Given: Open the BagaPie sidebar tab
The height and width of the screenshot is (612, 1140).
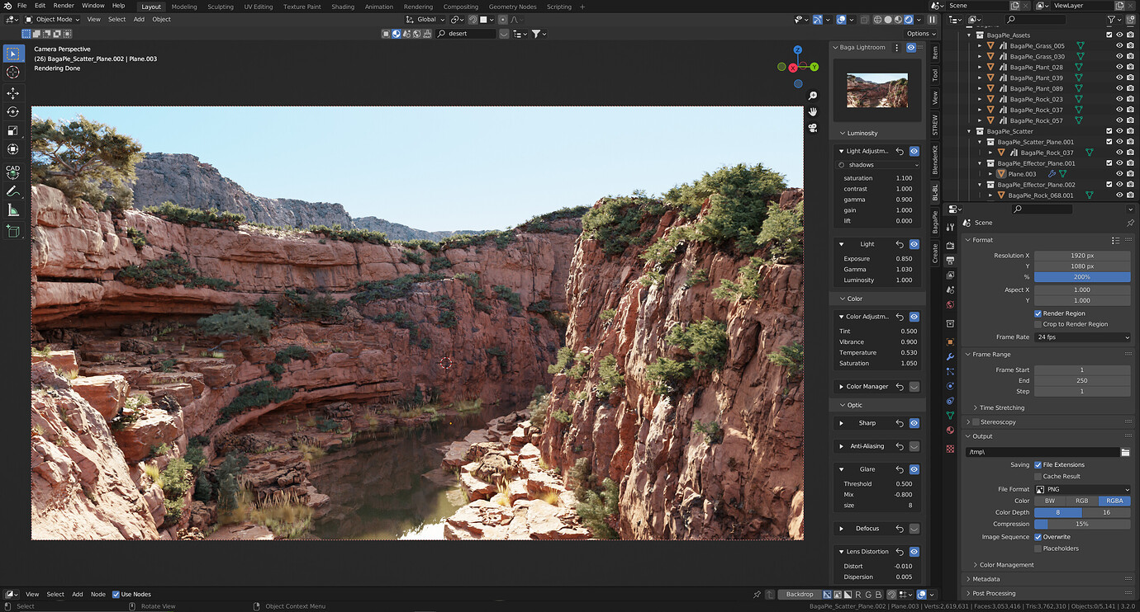Looking at the screenshot, I should 935,223.
